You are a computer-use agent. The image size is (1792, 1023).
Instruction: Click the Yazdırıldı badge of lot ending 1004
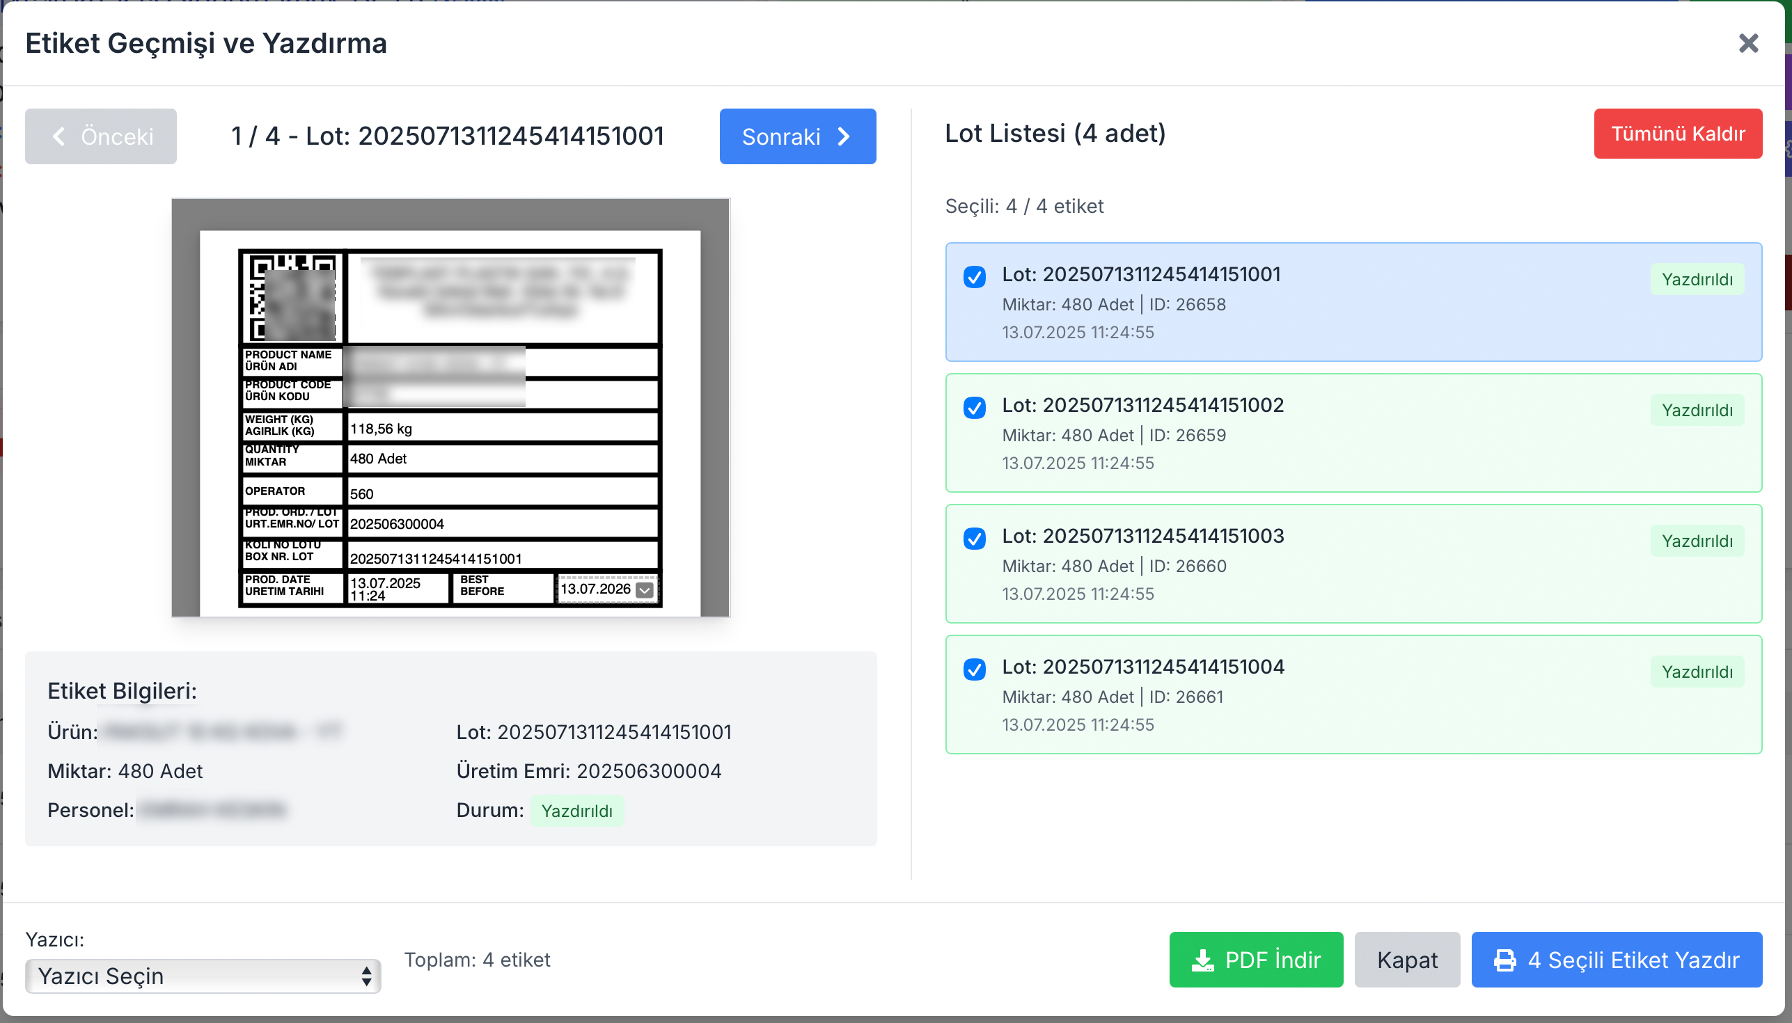click(1697, 672)
